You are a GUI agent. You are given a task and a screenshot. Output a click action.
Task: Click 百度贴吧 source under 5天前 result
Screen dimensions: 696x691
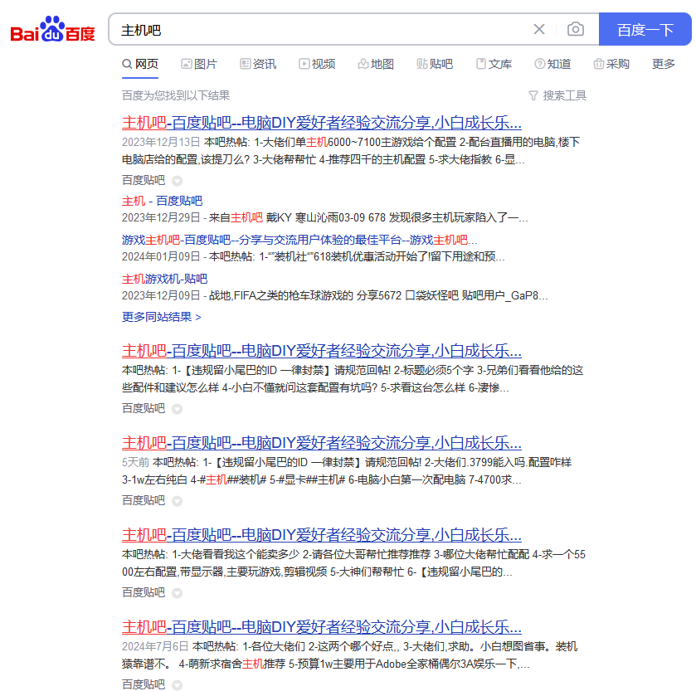(144, 500)
